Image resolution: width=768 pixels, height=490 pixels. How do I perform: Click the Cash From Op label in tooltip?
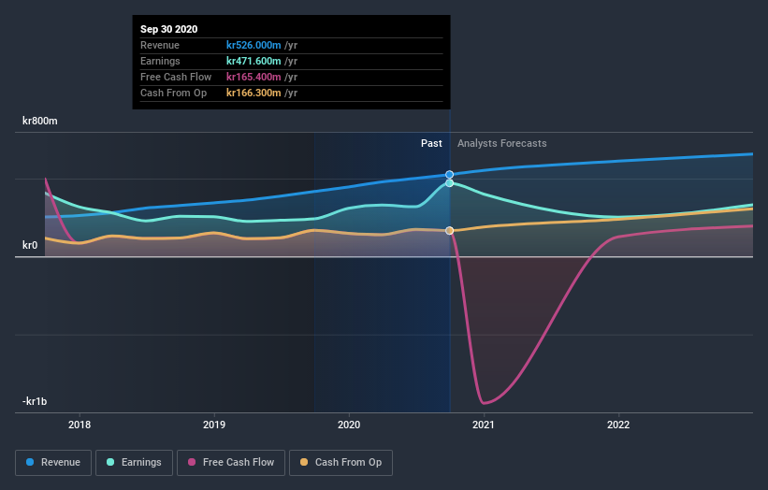pos(173,93)
